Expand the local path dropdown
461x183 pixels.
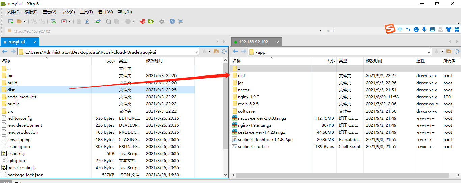[x=197, y=52]
